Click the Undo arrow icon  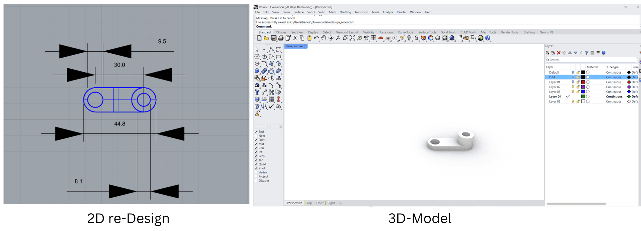coord(316,38)
